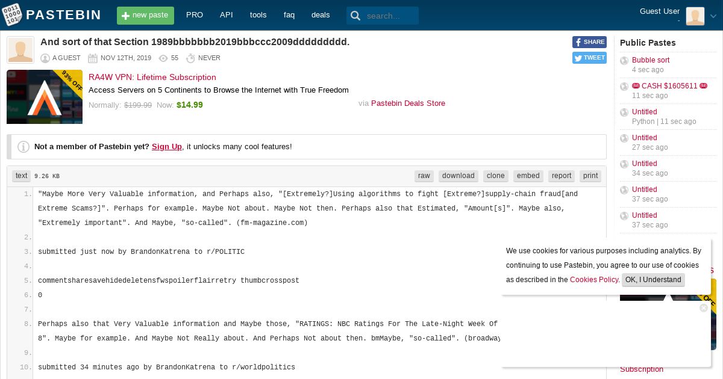The image size is (723, 379).
Task: Click the paste author's avatar image
Action: pyautogui.click(x=20, y=50)
